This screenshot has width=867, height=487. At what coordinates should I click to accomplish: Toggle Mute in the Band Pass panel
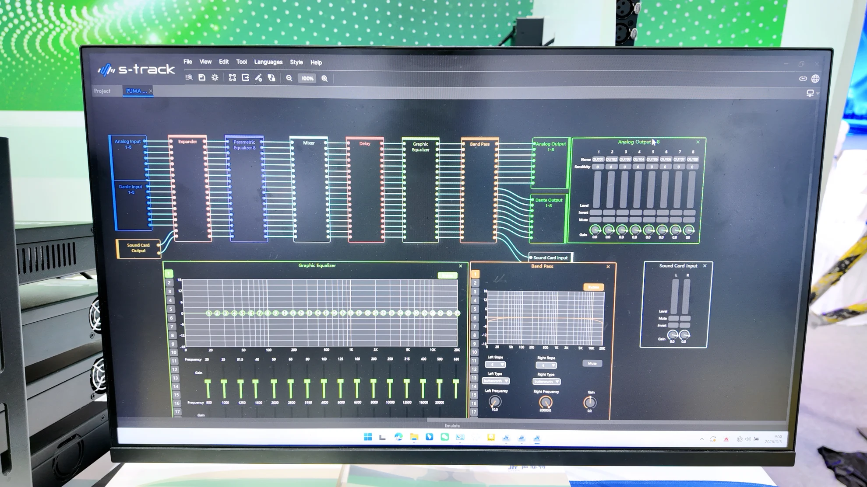point(592,363)
